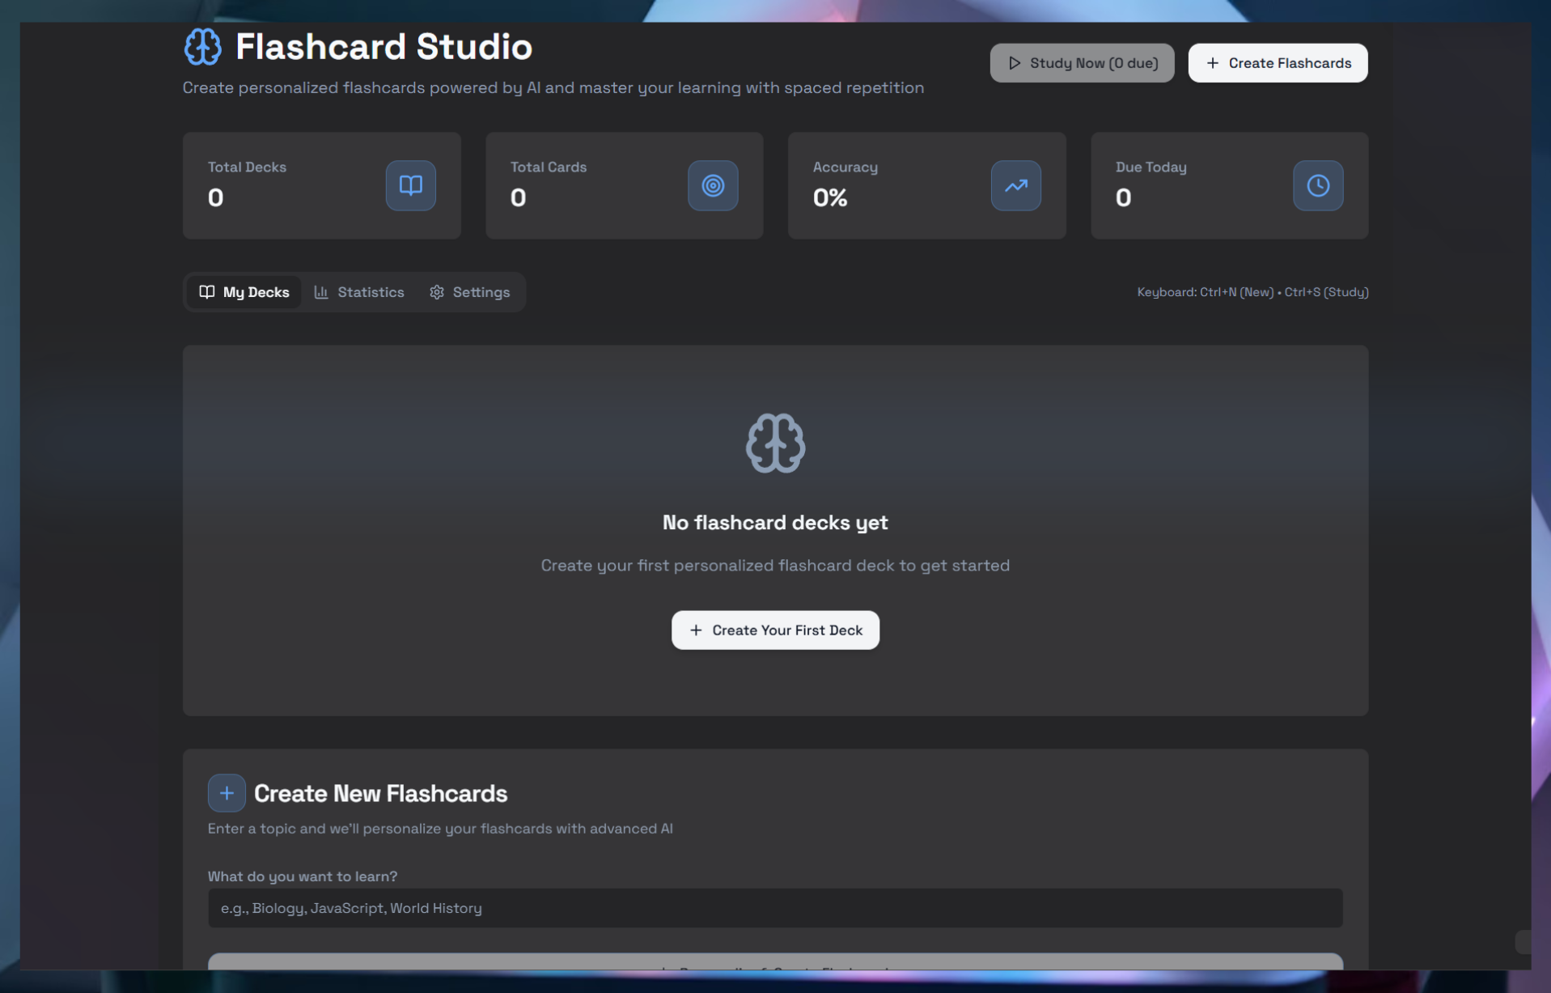Image resolution: width=1551 pixels, height=993 pixels.
Task: Open the Settings tab
Action: [x=470, y=292]
